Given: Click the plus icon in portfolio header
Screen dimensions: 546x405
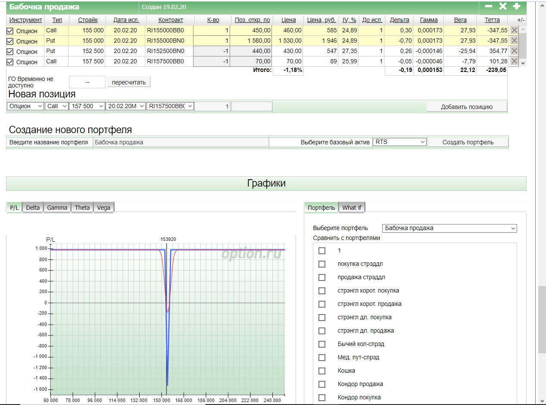Looking at the screenshot, I should point(516,6).
